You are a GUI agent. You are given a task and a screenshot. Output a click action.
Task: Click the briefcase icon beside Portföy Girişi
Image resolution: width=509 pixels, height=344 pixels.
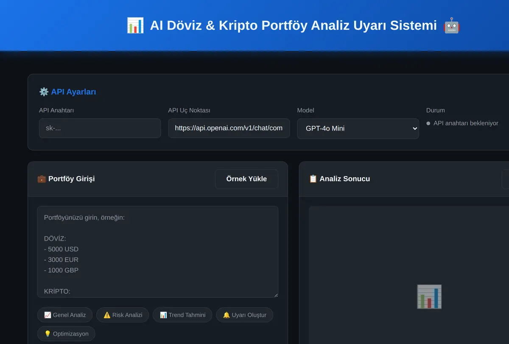[42, 179]
